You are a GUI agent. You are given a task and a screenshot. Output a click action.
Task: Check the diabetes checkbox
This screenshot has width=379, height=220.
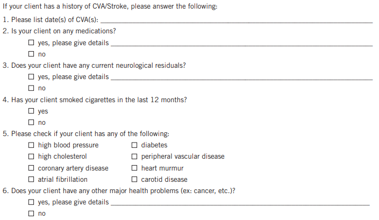point(135,145)
